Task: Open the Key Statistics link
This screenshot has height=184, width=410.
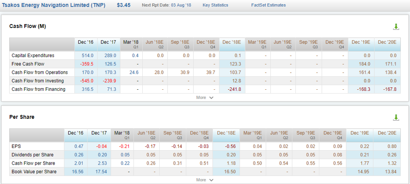Action: point(215,5)
